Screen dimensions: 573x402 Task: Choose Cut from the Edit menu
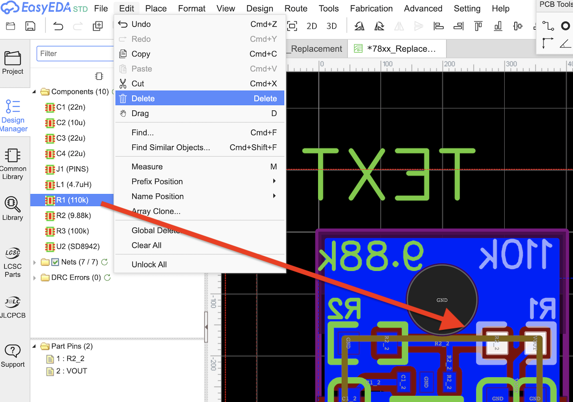coord(200,84)
